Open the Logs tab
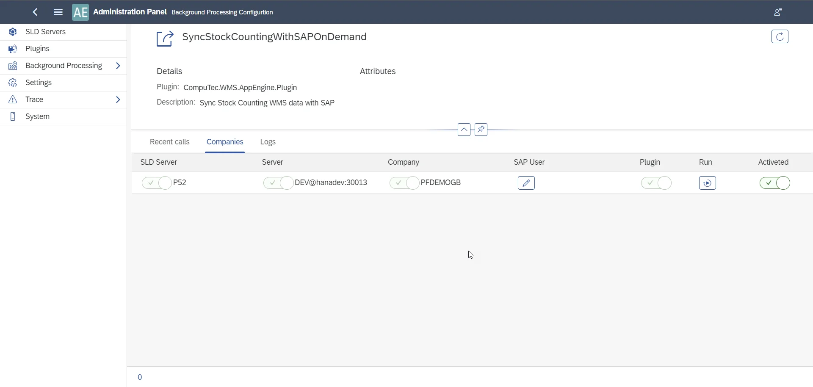Viewport: 813px width, 387px height. (x=268, y=142)
